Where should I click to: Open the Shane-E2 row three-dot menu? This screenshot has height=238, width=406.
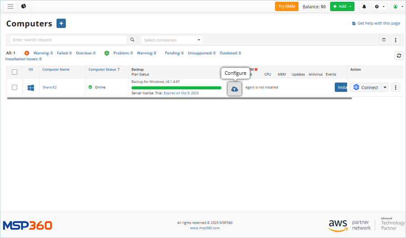tap(396, 87)
